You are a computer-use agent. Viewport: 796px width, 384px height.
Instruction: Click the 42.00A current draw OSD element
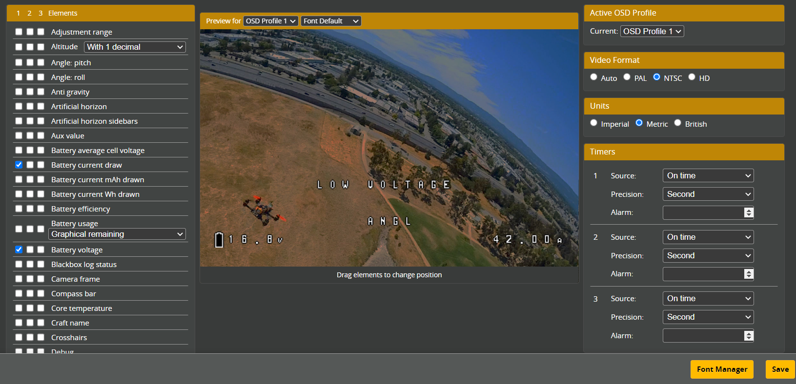527,239
